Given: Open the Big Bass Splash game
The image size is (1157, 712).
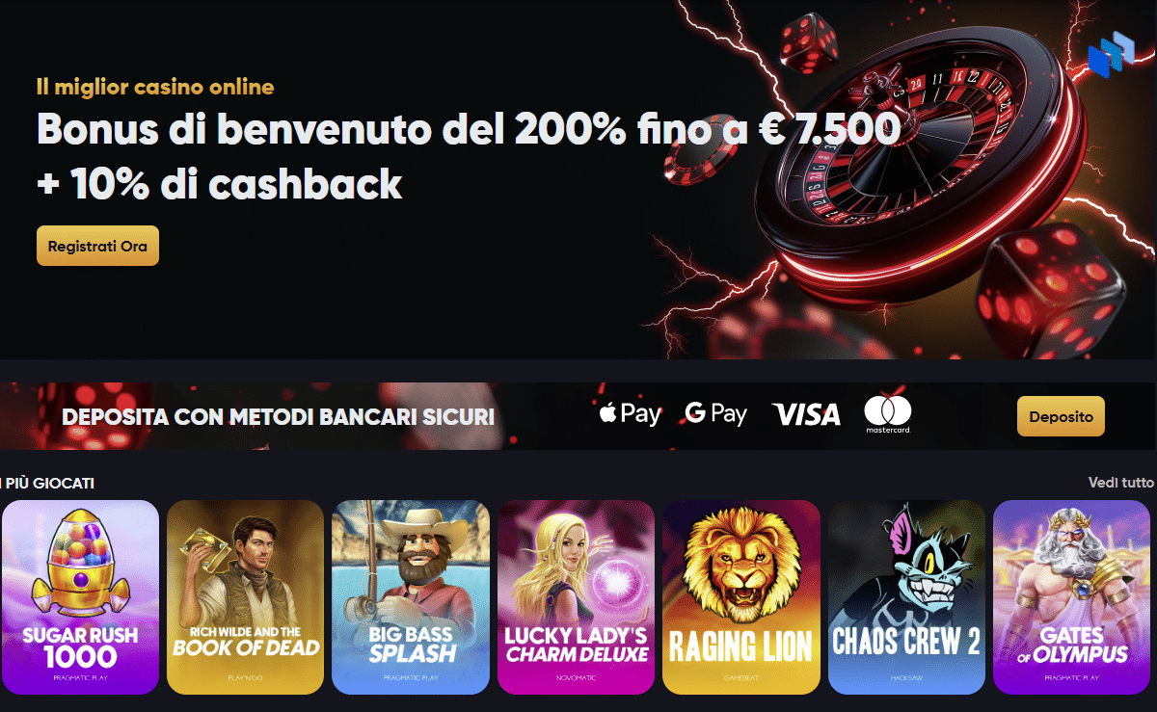Looking at the screenshot, I should 411,597.
